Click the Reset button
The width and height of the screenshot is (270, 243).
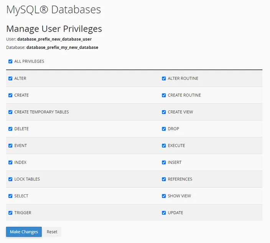pyautogui.click(x=52, y=232)
